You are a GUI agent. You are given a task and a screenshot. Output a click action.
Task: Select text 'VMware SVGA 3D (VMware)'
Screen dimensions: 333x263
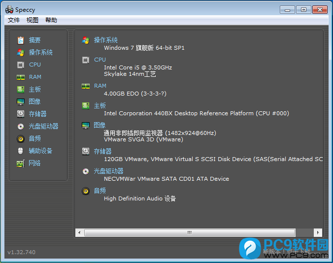tap(143, 139)
